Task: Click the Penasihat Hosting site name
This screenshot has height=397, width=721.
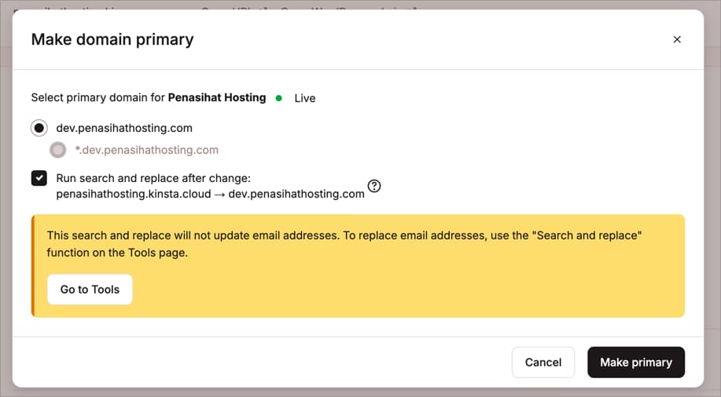Action: pos(217,98)
